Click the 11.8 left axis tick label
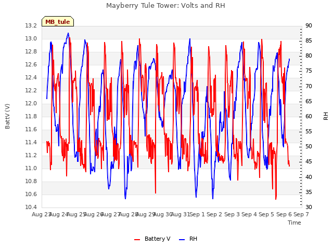Image resolution: width=333 pixels, height=249 pixels. click(x=31, y=116)
